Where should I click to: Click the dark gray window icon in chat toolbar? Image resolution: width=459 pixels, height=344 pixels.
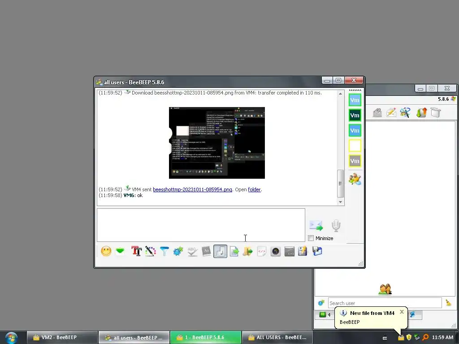click(289, 251)
